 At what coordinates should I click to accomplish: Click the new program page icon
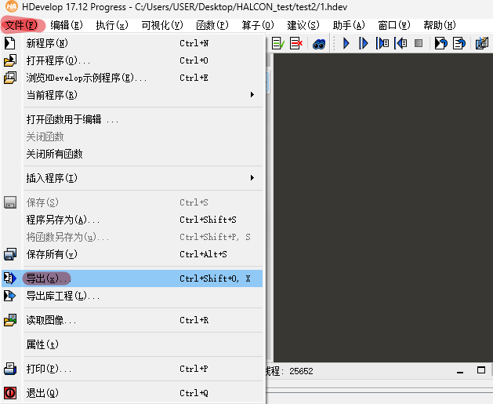pos(9,43)
